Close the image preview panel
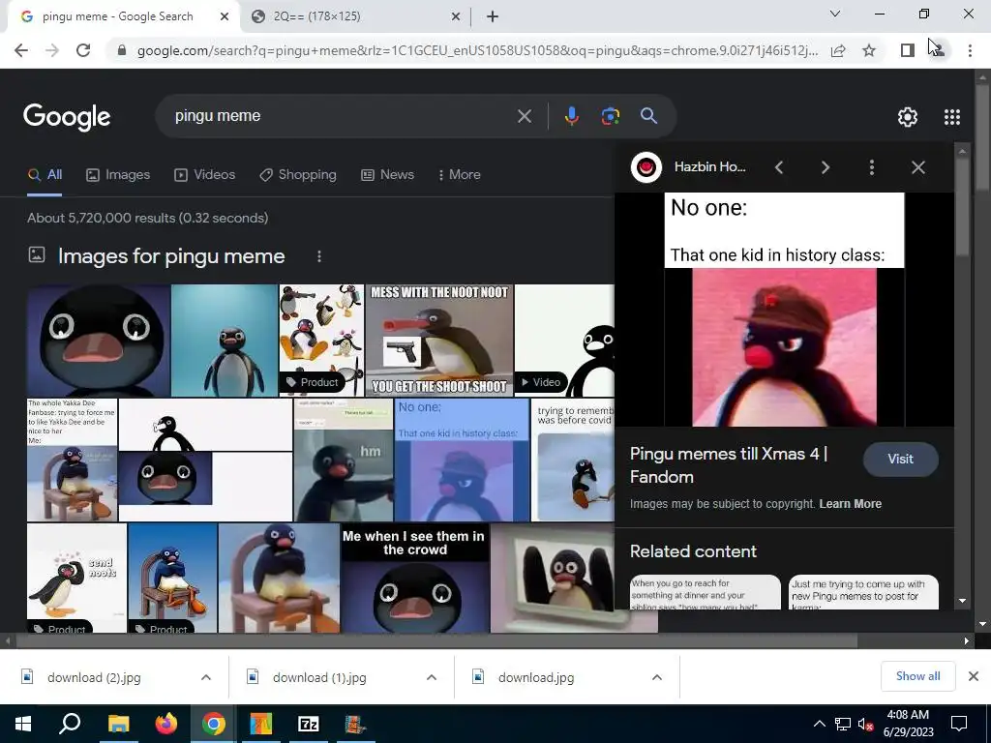 pos(918,167)
